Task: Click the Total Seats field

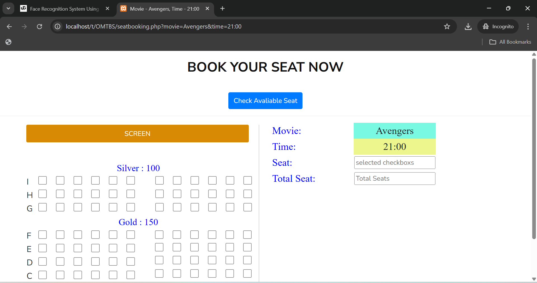Action: tap(395, 178)
